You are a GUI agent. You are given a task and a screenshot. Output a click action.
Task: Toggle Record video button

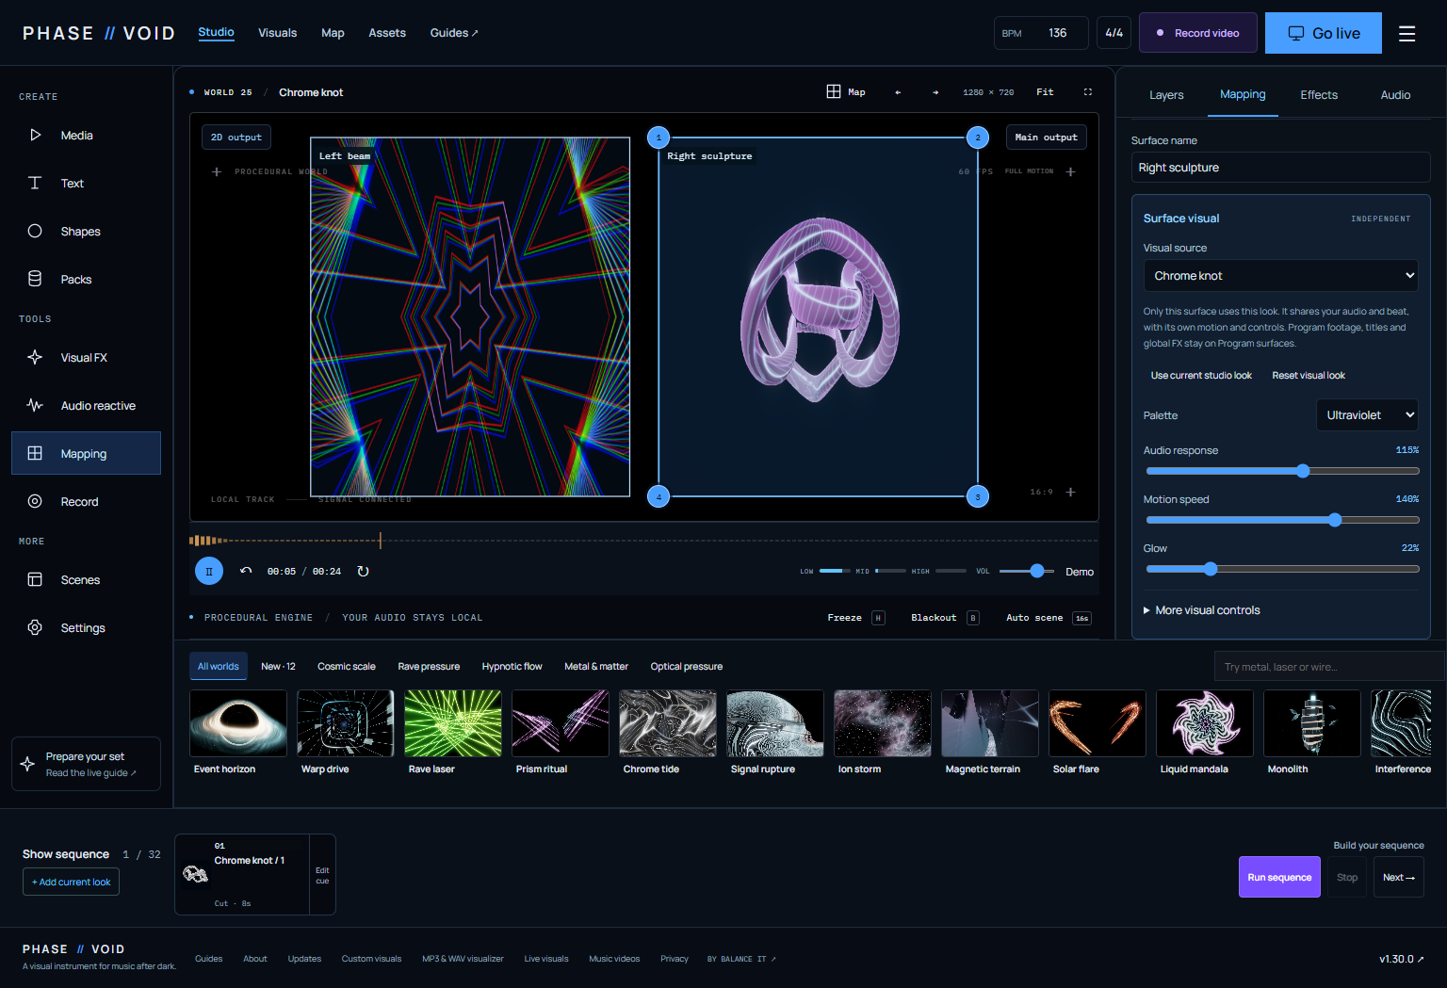pyautogui.click(x=1198, y=33)
